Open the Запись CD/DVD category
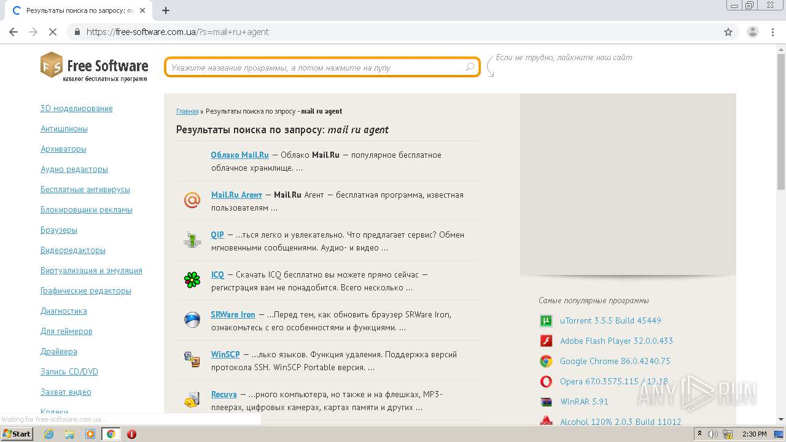This screenshot has height=442, width=786. click(69, 371)
